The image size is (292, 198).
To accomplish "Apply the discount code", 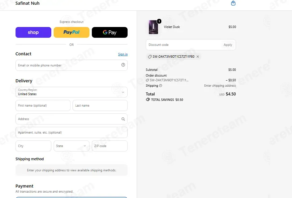I will [228, 45].
